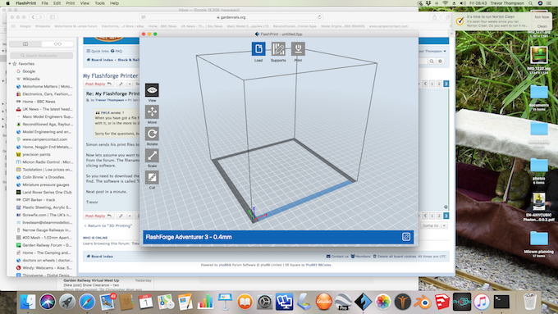The width and height of the screenshot is (558, 314).
Task: Click the upper Board index breadcrumb link
Action: pyautogui.click(x=100, y=60)
